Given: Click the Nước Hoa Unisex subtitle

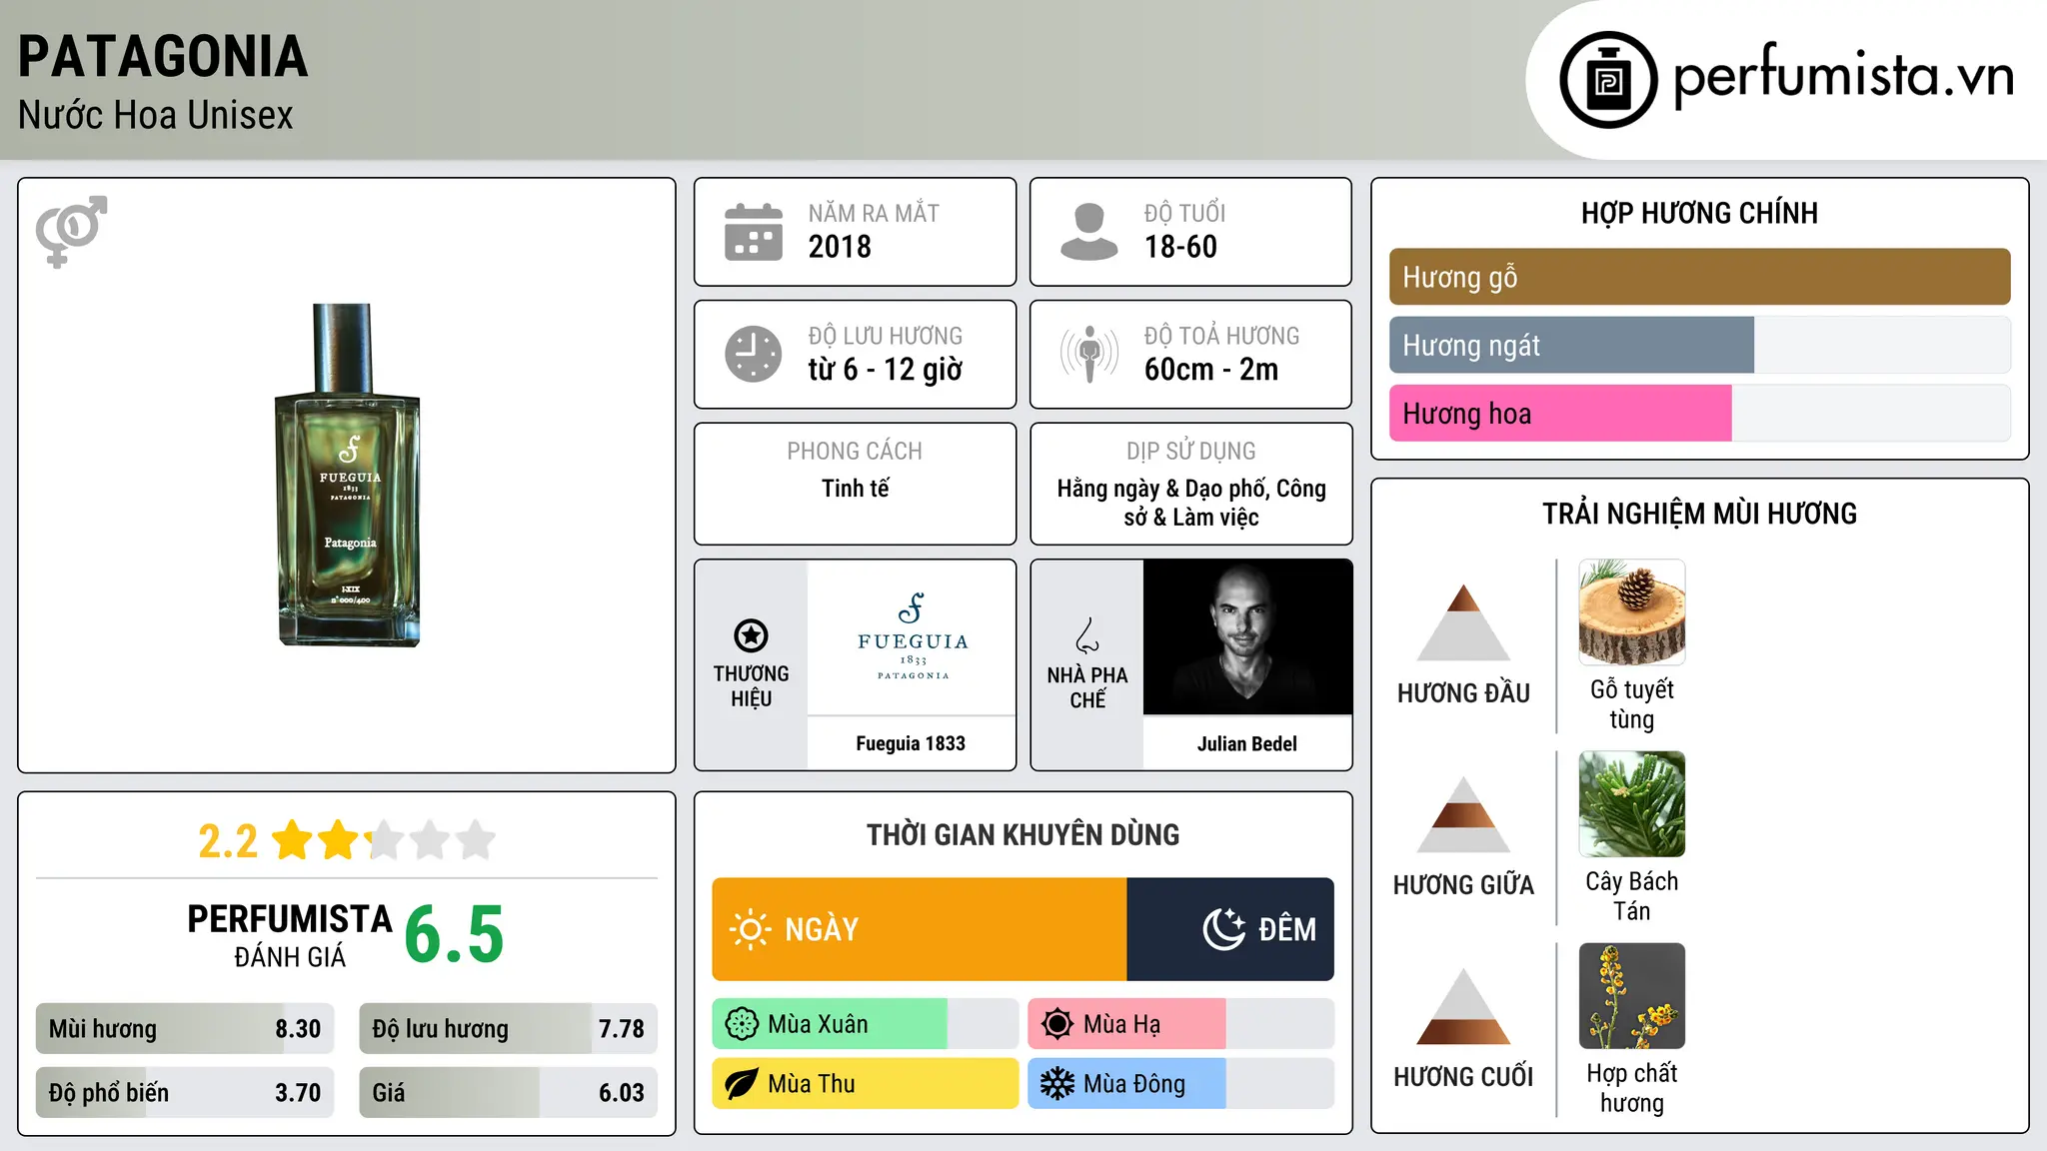Looking at the screenshot, I should tap(156, 116).
